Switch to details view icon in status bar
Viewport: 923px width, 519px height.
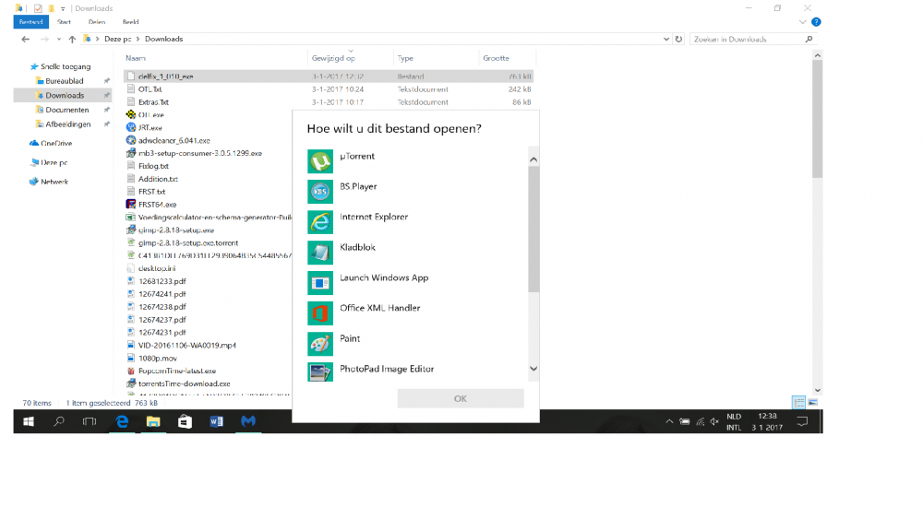tap(798, 403)
